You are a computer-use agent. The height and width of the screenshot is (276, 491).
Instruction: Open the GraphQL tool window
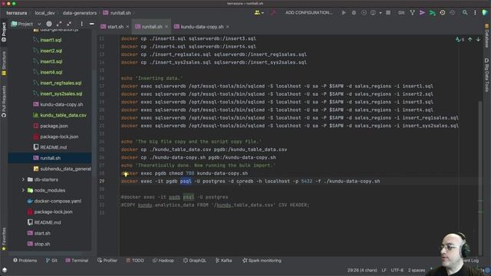pyautogui.click(x=194, y=261)
